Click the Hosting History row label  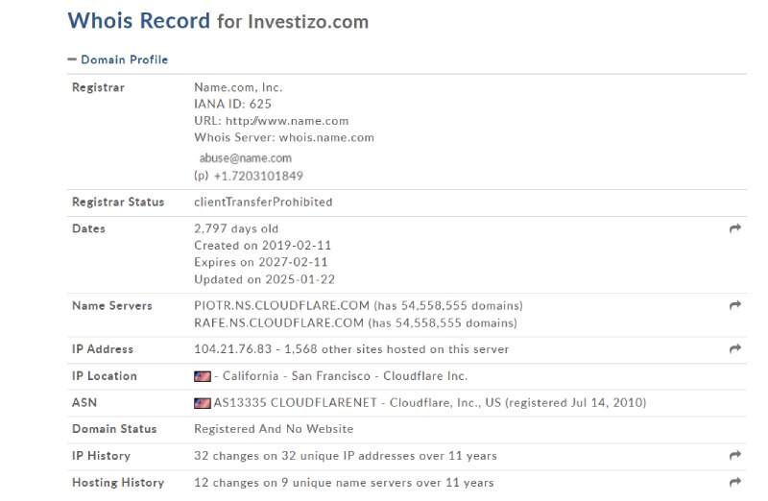pos(118,483)
